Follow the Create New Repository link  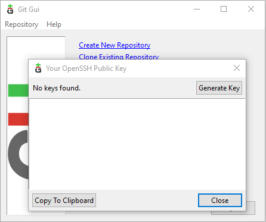pos(115,45)
